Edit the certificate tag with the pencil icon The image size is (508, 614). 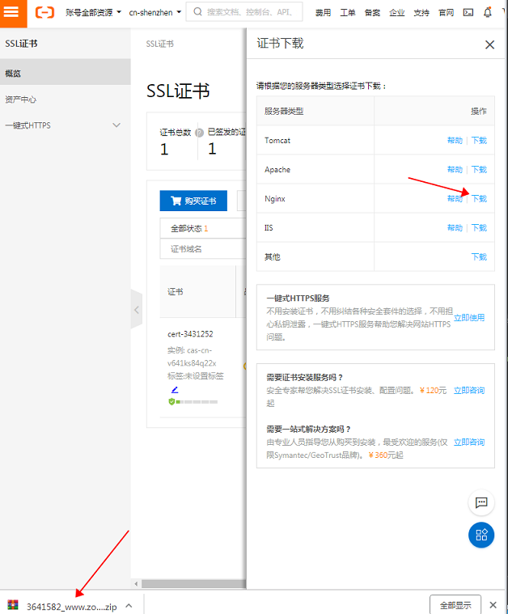(175, 390)
